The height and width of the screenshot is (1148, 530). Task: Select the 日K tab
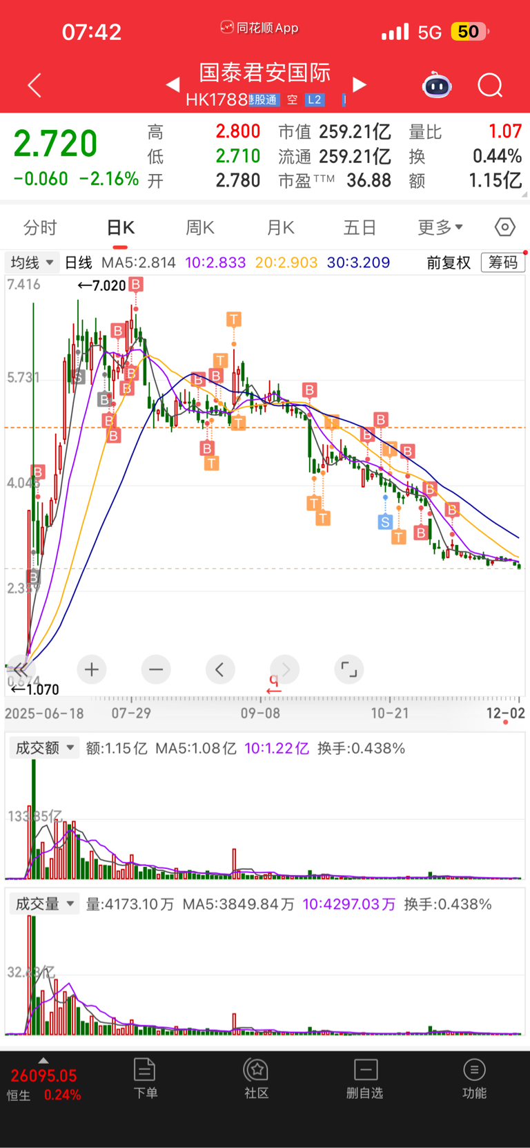tap(121, 227)
